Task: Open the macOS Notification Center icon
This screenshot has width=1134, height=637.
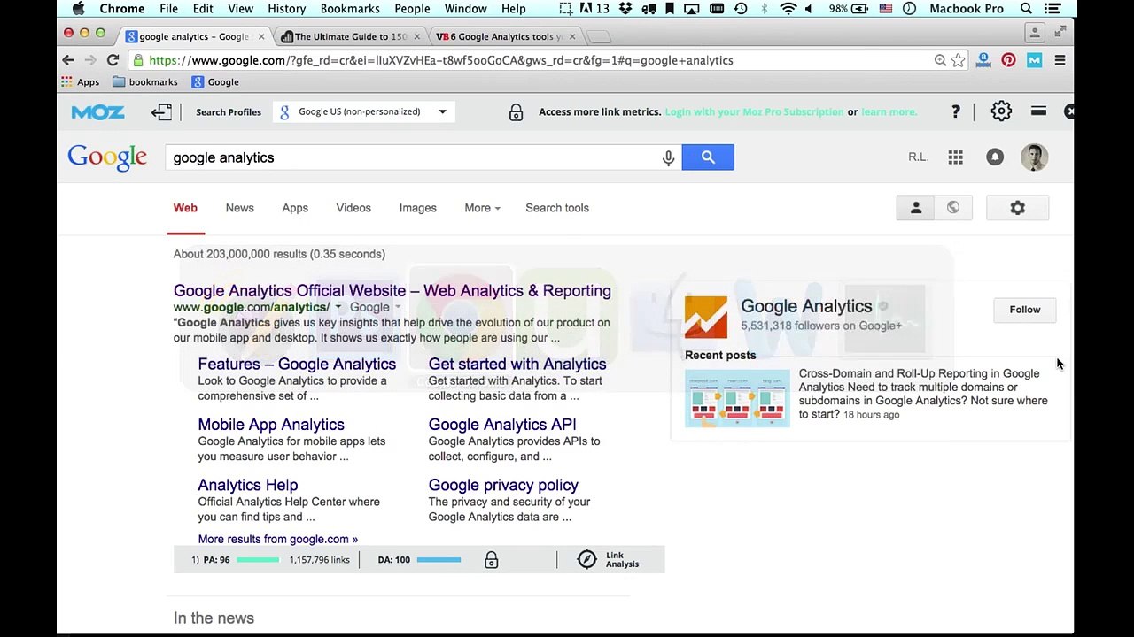Action: (1054, 9)
